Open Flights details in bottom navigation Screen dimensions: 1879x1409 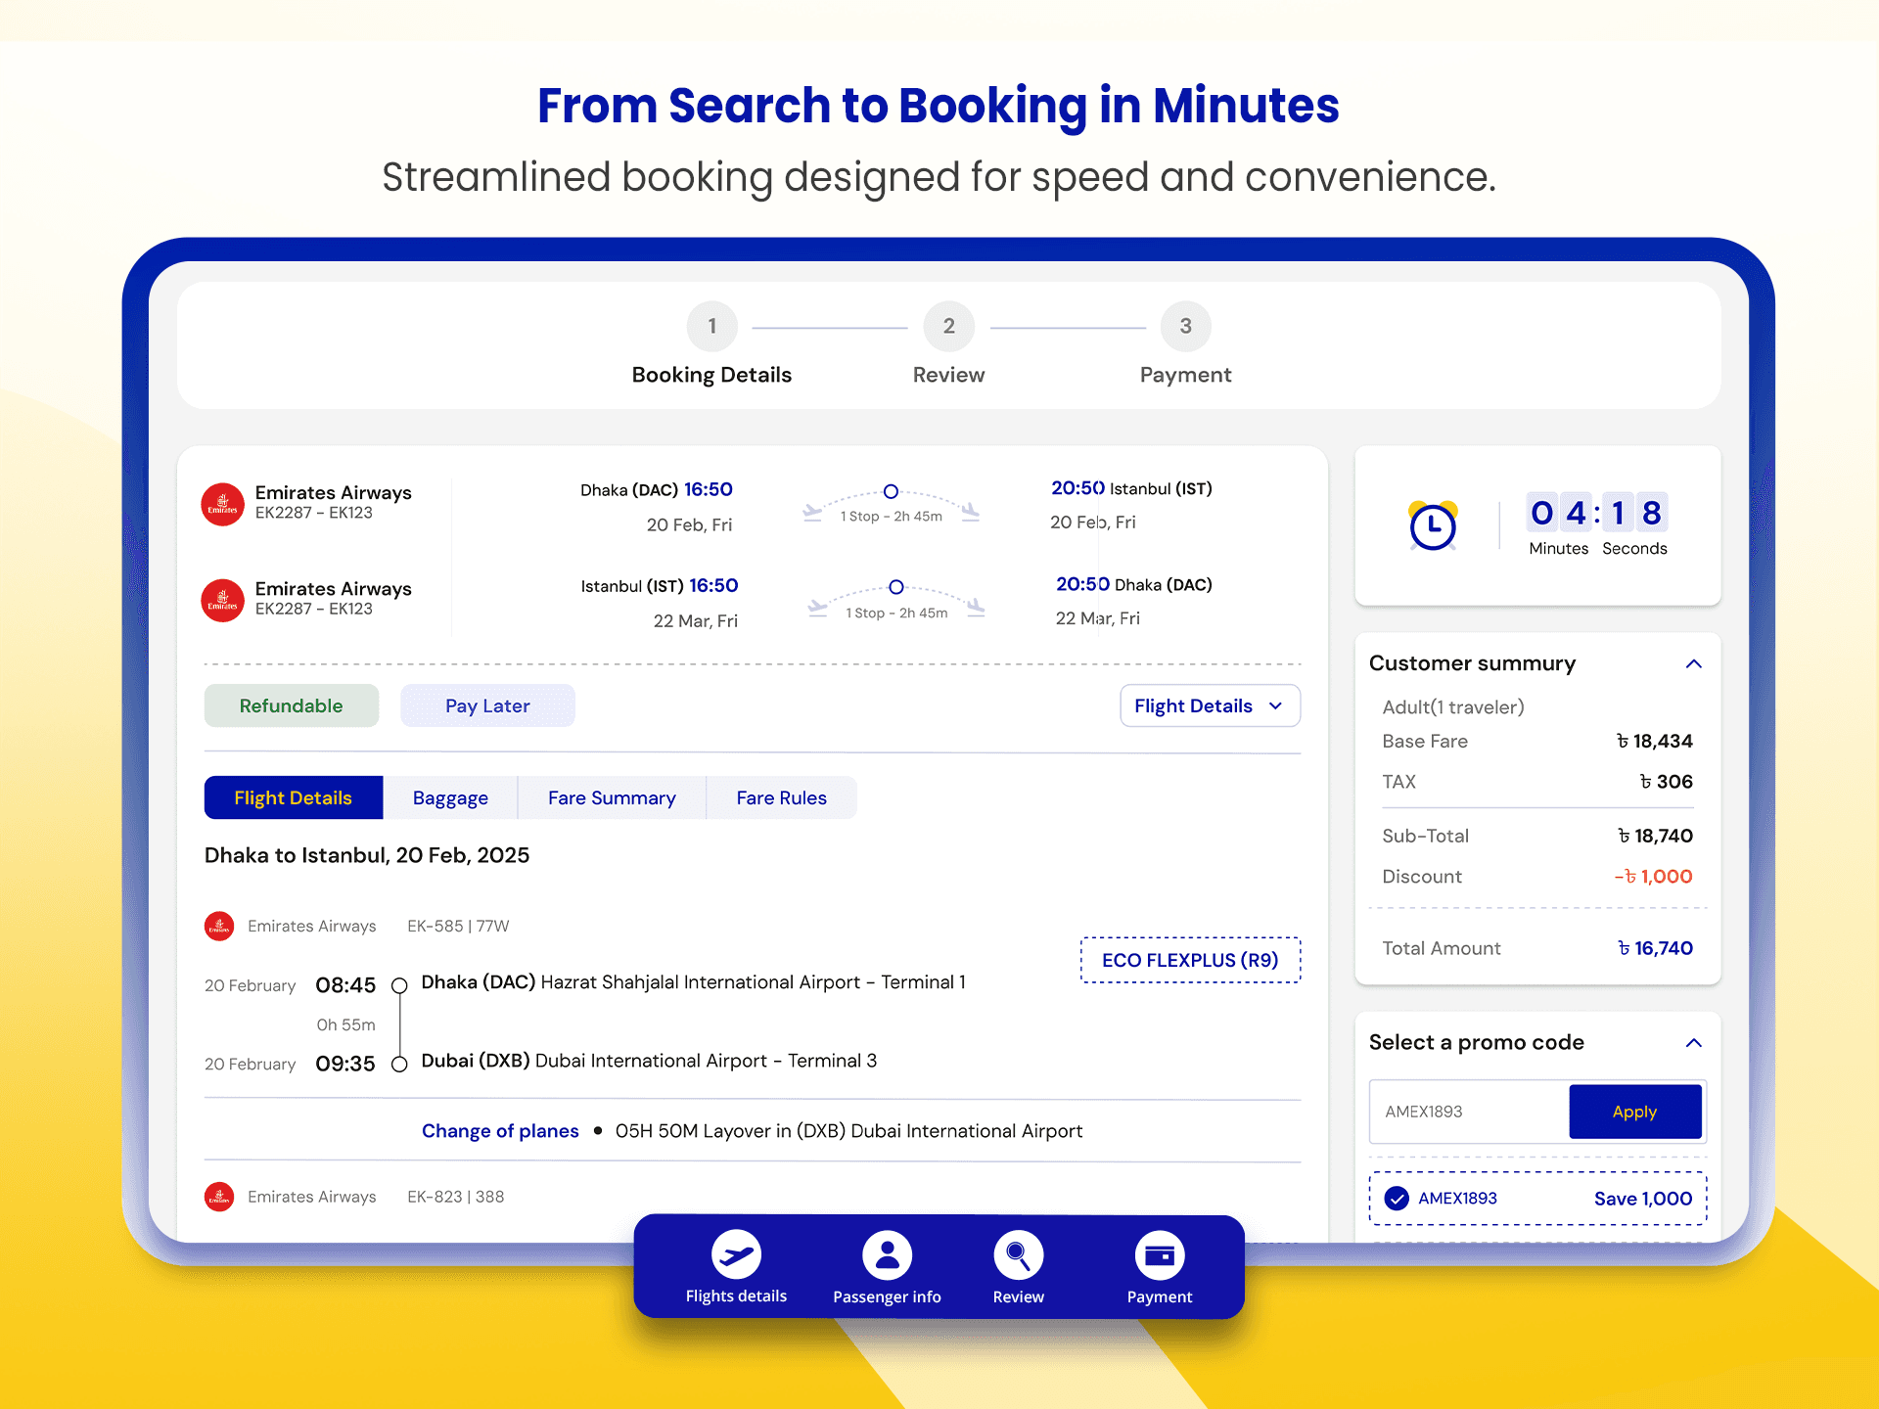click(736, 1267)
